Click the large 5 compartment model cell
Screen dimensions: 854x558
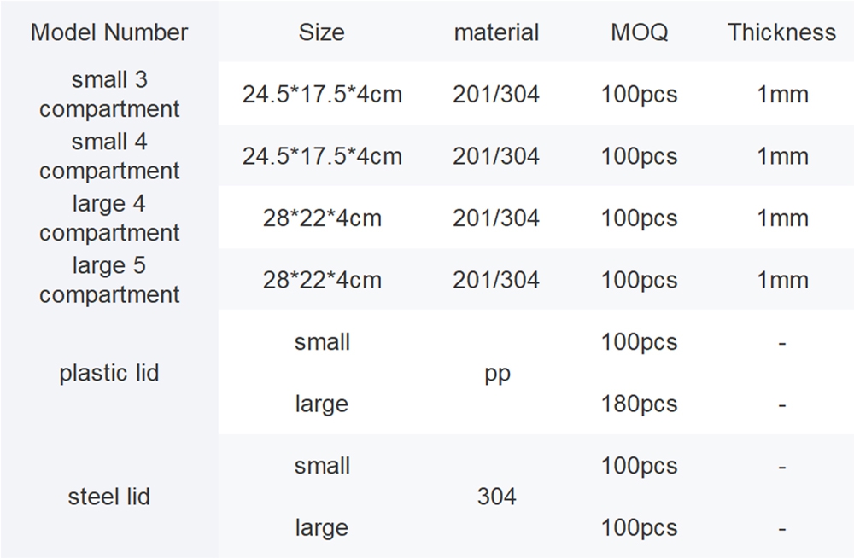tap(109, 280)
